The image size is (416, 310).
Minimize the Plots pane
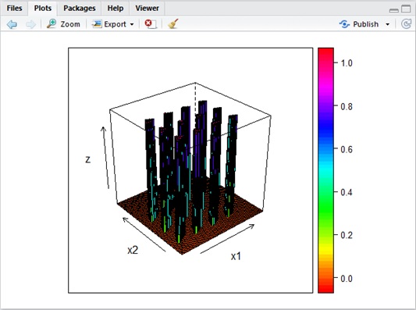394,10
